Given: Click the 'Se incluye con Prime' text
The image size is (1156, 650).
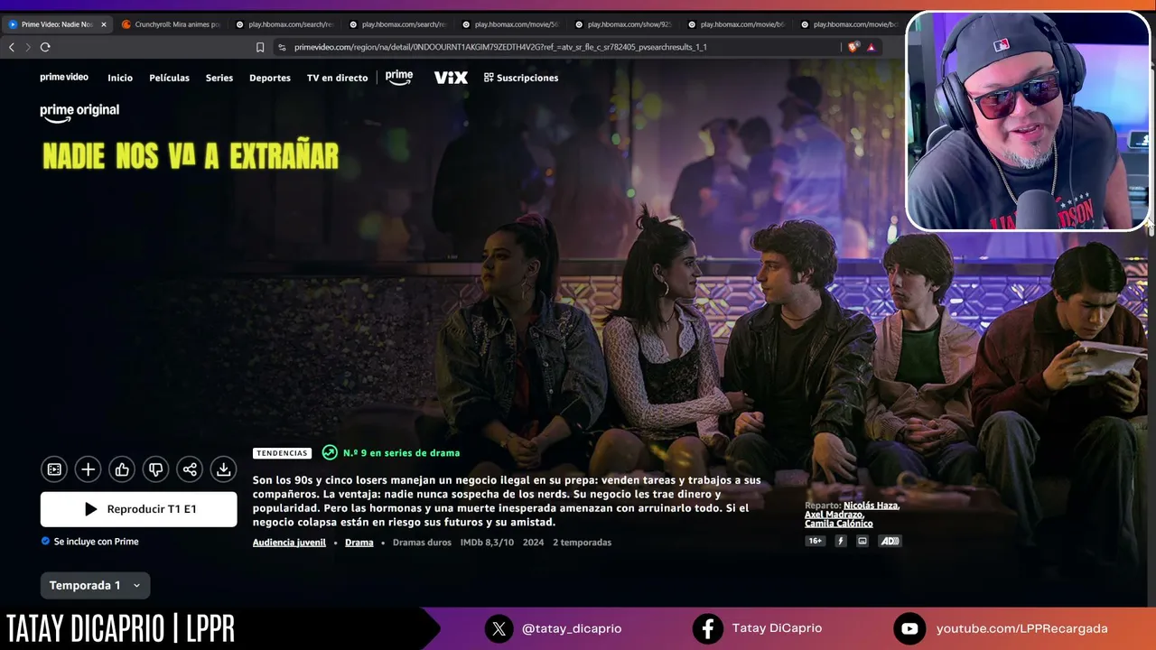Looking at the screenshot, I should [96, 542].
